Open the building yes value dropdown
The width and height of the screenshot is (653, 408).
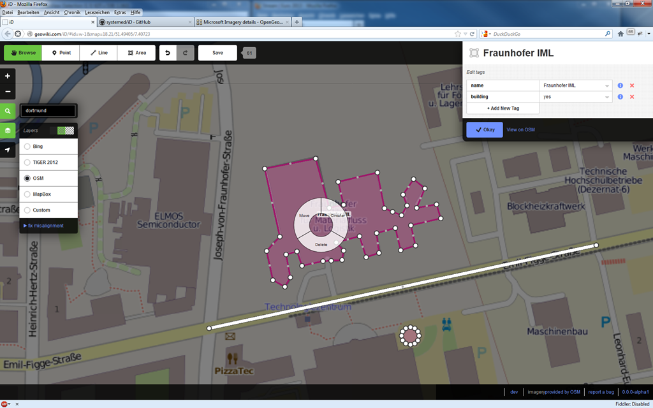[x=607, y=97]
